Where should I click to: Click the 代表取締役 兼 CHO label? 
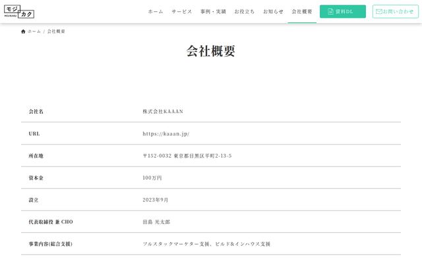click(x=51, y=222)
